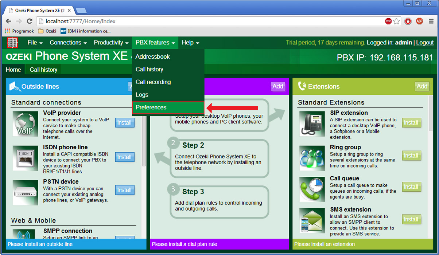
Task: Click the Ozeki keypad logo icon
Action: 12,43
